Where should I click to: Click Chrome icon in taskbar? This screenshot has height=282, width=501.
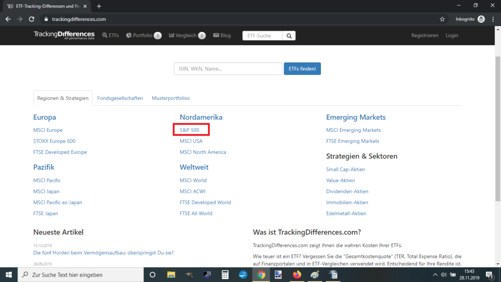click(261, 275)
